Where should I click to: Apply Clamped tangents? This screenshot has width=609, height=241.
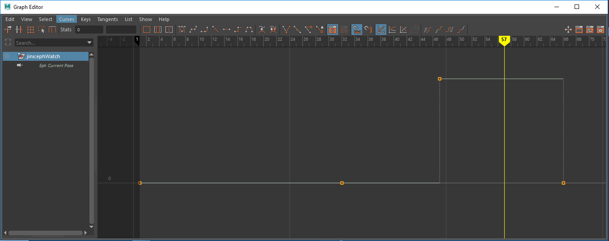(x=204, y=30)
